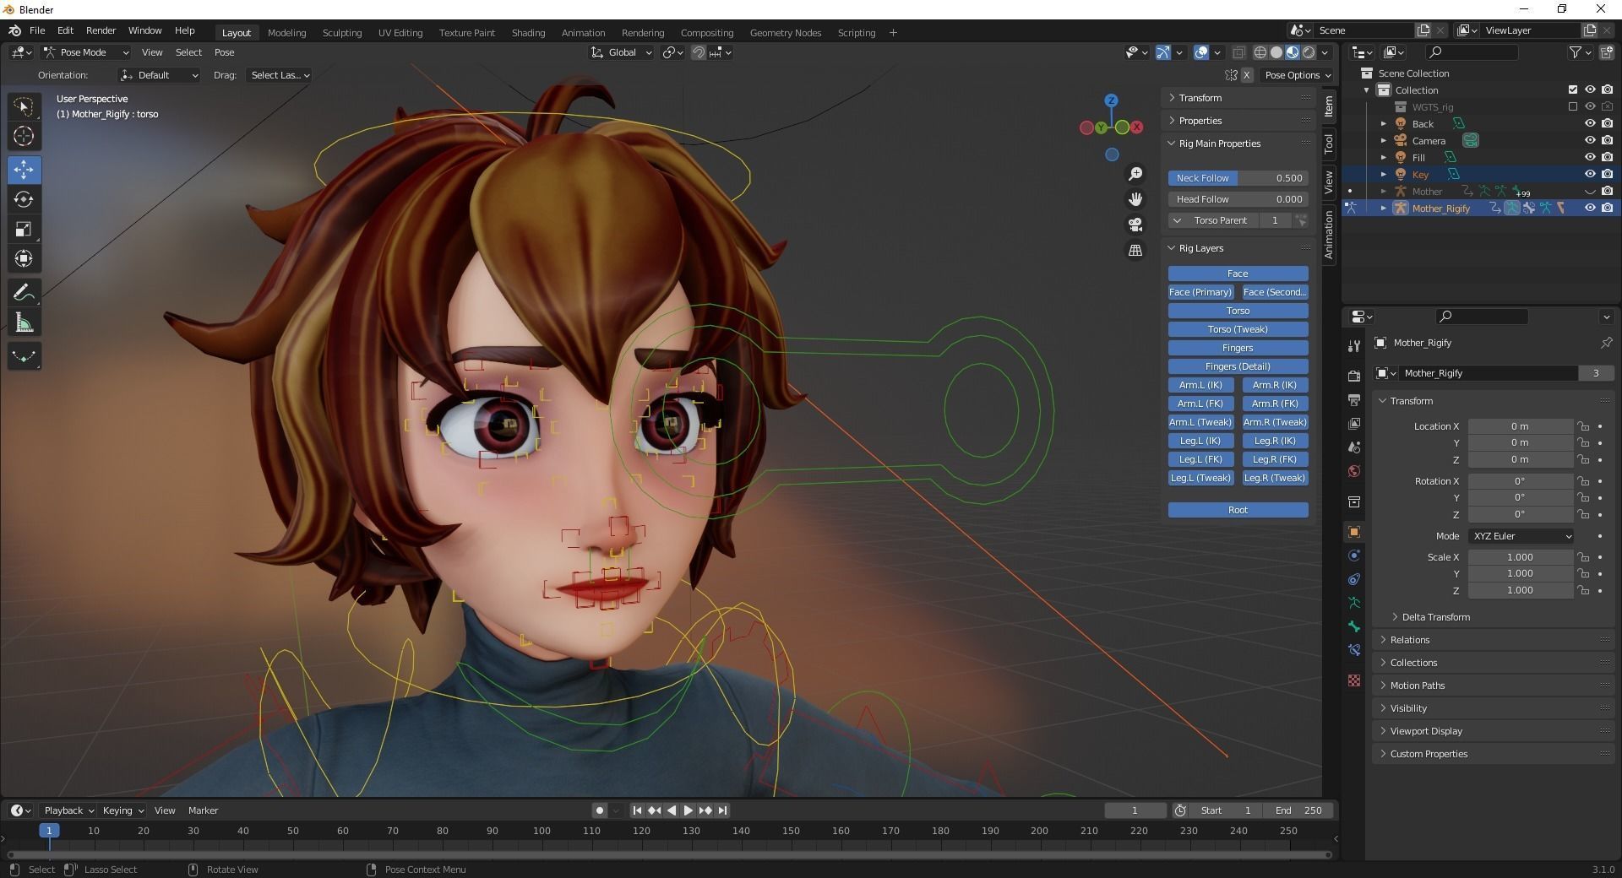Open rotation Mode XYZ Euler dropdown

pyautogui.click(x=1521, y=536)
